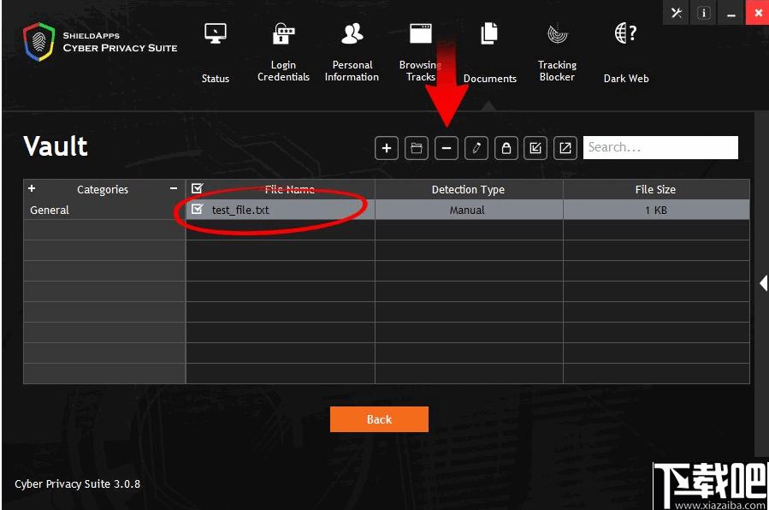Click the export arrow icon beside search box
The height and width of the screenshot is (510, 769).
565,147
